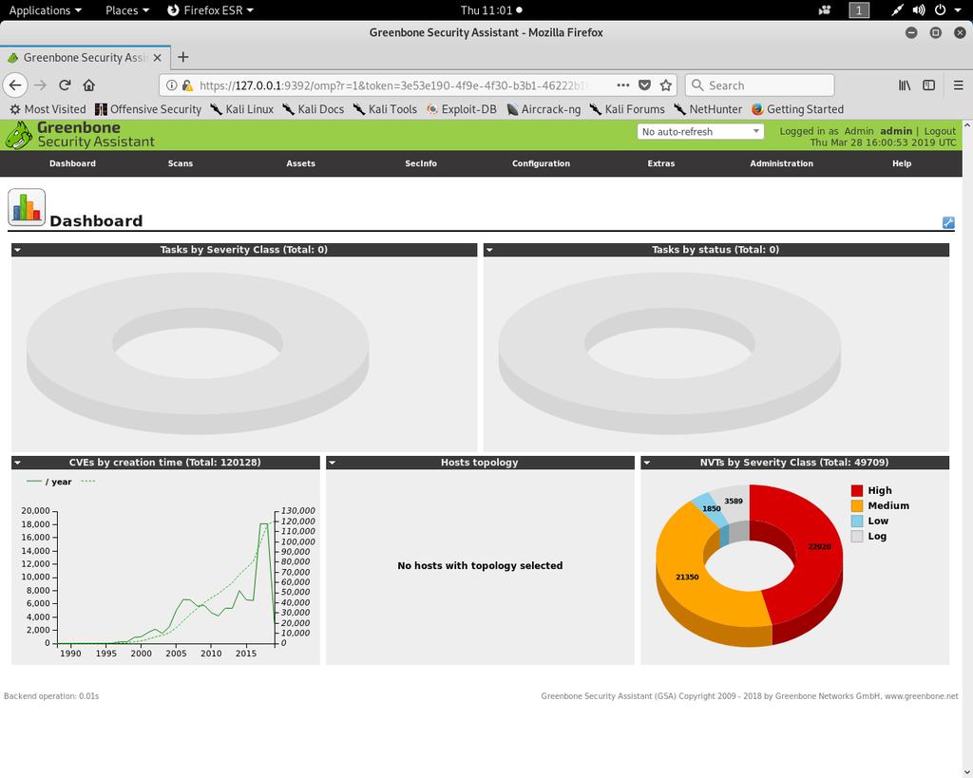This screenshot has height=778, width=973.
Task: Click the browser forward arrow
Action: (x=40, y=85)
